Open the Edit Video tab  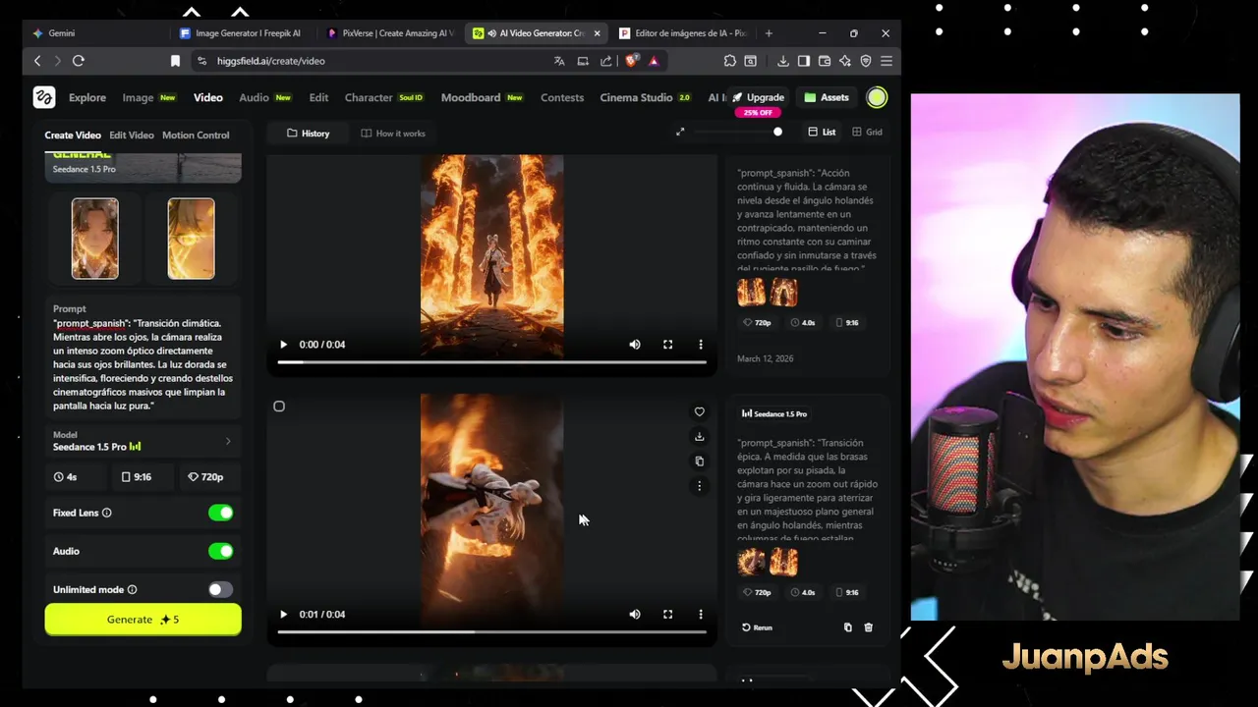pos(132,135)
